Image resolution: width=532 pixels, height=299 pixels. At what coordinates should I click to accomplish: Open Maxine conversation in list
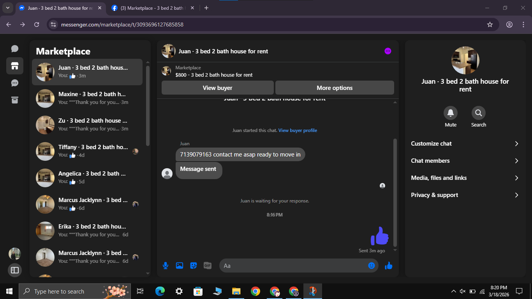click(x=87, y=98)
